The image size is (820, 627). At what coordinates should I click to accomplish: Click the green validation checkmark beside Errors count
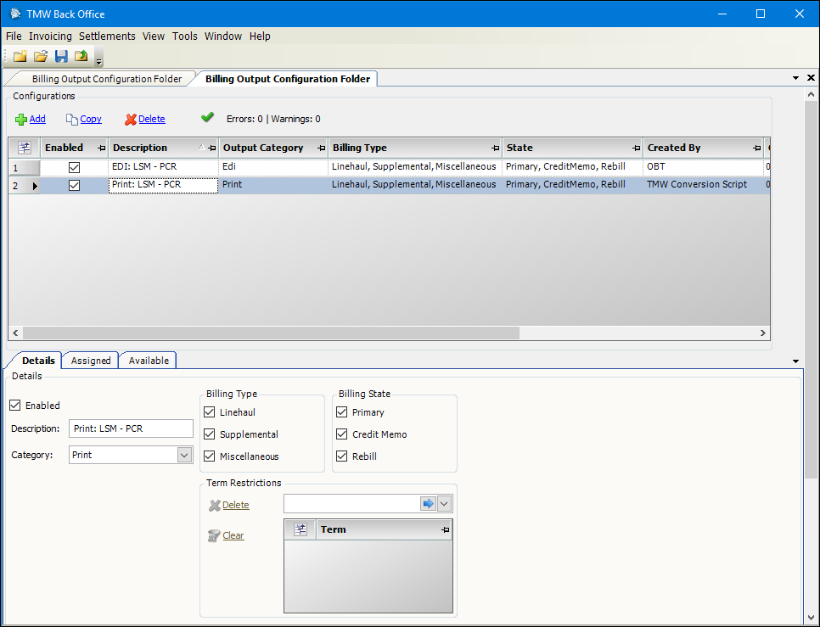point(207,118)
